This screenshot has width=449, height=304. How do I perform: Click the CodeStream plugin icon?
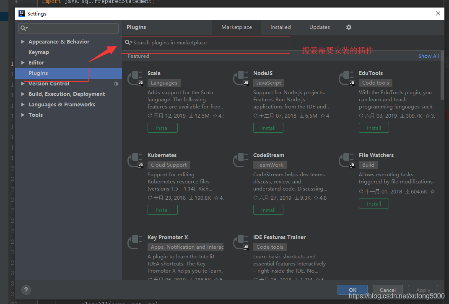241,160
